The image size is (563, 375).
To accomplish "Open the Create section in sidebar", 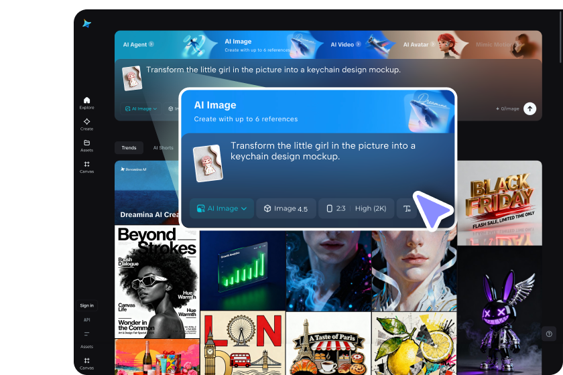I will tap(86, 124).
